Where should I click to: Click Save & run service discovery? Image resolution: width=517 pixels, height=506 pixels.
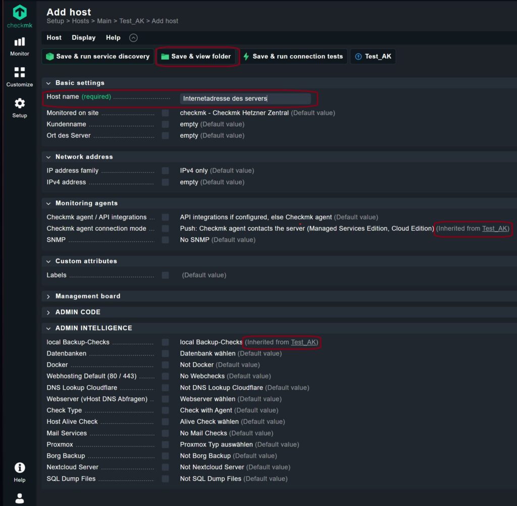click(98, 57)
